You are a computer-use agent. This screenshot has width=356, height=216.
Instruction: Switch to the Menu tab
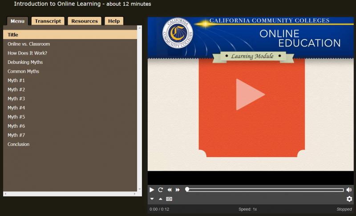(x=17, y=21)
